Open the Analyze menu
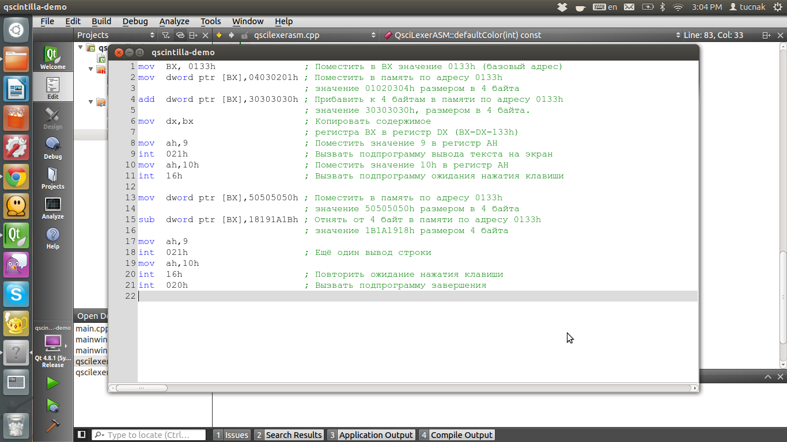787x442 pixels. point(174,21)
